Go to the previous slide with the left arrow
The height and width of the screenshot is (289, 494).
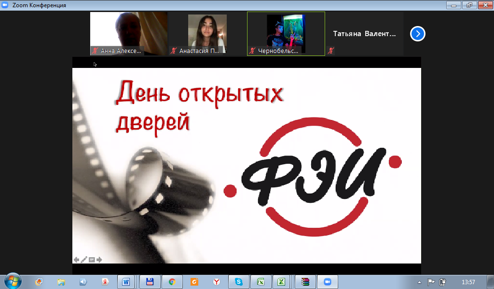(76, 260)
